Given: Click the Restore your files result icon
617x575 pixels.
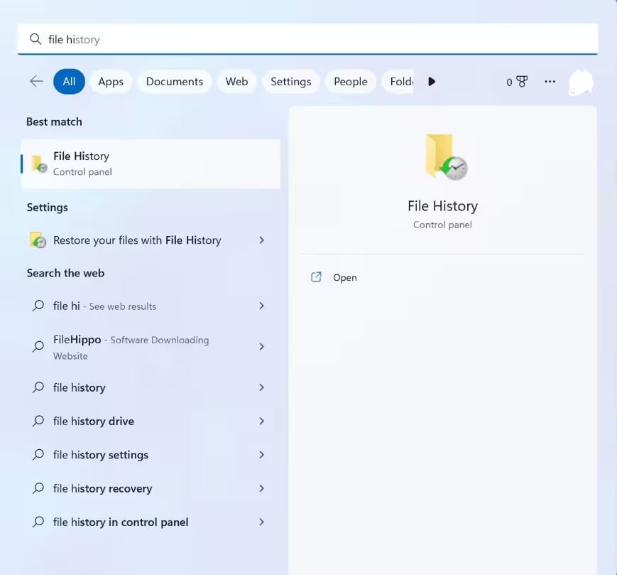Looking at the screenshot, I should point(38,240).
